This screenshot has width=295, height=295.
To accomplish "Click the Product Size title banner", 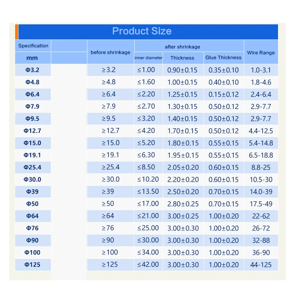I will point(148,32).
